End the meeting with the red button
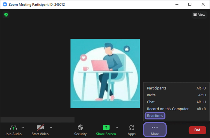Screen dimensions: 210x138 [x=197, y=130]
